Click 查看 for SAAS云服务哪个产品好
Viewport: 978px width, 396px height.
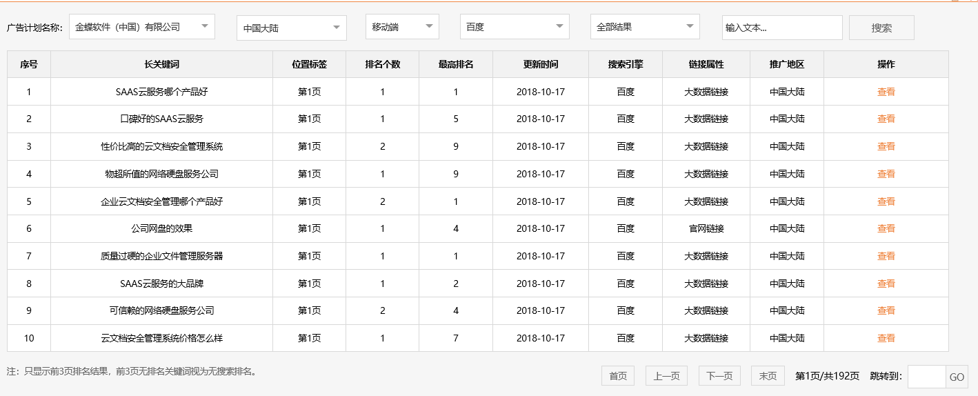[x=886, y=92]
